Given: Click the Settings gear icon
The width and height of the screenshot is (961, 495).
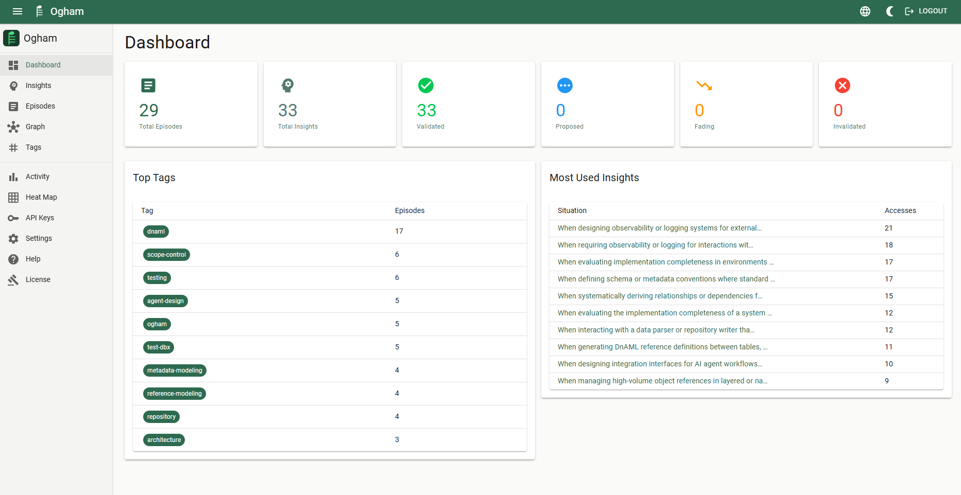Looking at the screenshot, I should pos(13,238).
